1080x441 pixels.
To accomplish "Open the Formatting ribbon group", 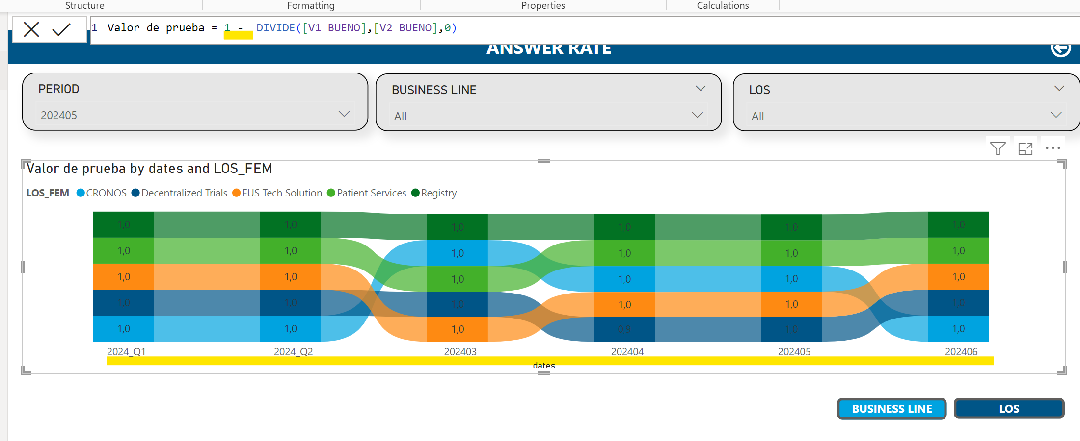I will click(x=311, y=5).
